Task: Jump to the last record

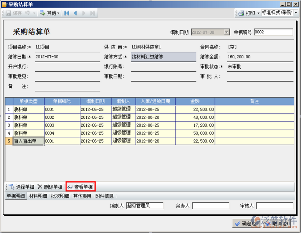Action: (x=93, y=13)
